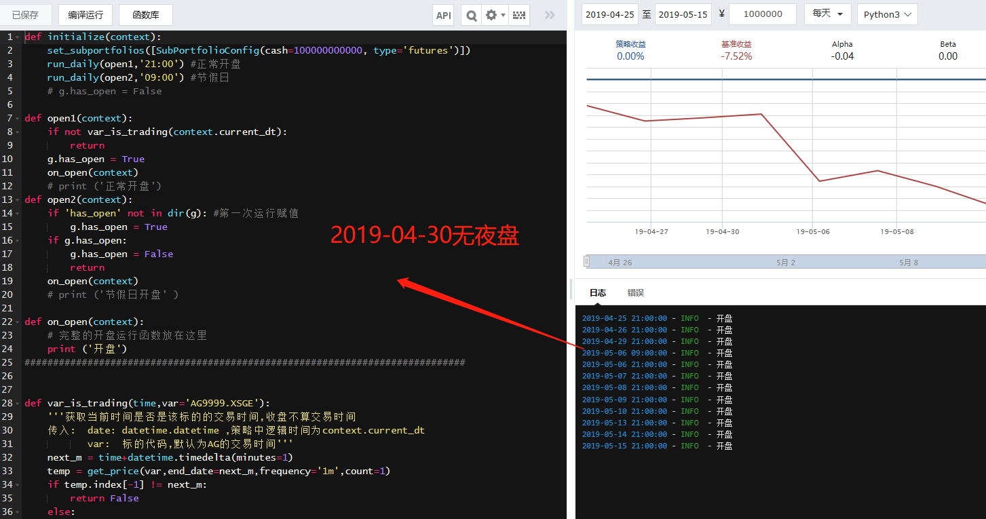Click the keyboard shortcuts icon

tap(519, 15)
